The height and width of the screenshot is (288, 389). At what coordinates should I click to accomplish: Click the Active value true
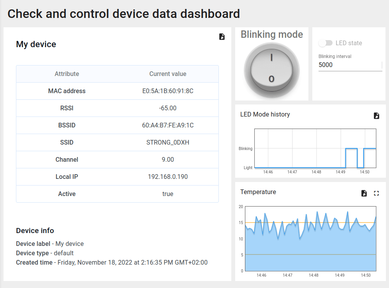coord(167,194)
